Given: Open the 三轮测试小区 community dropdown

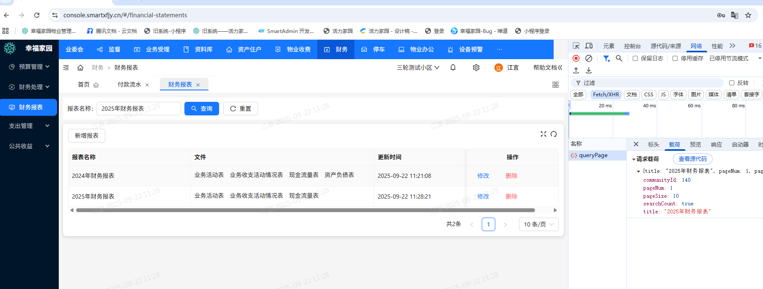Looking at the screenshot, I should coord(418,68).
